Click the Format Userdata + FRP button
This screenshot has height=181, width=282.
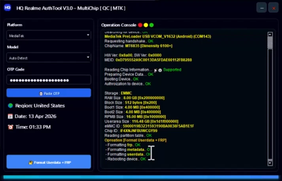pyautogui.click(x=49, y=162)
